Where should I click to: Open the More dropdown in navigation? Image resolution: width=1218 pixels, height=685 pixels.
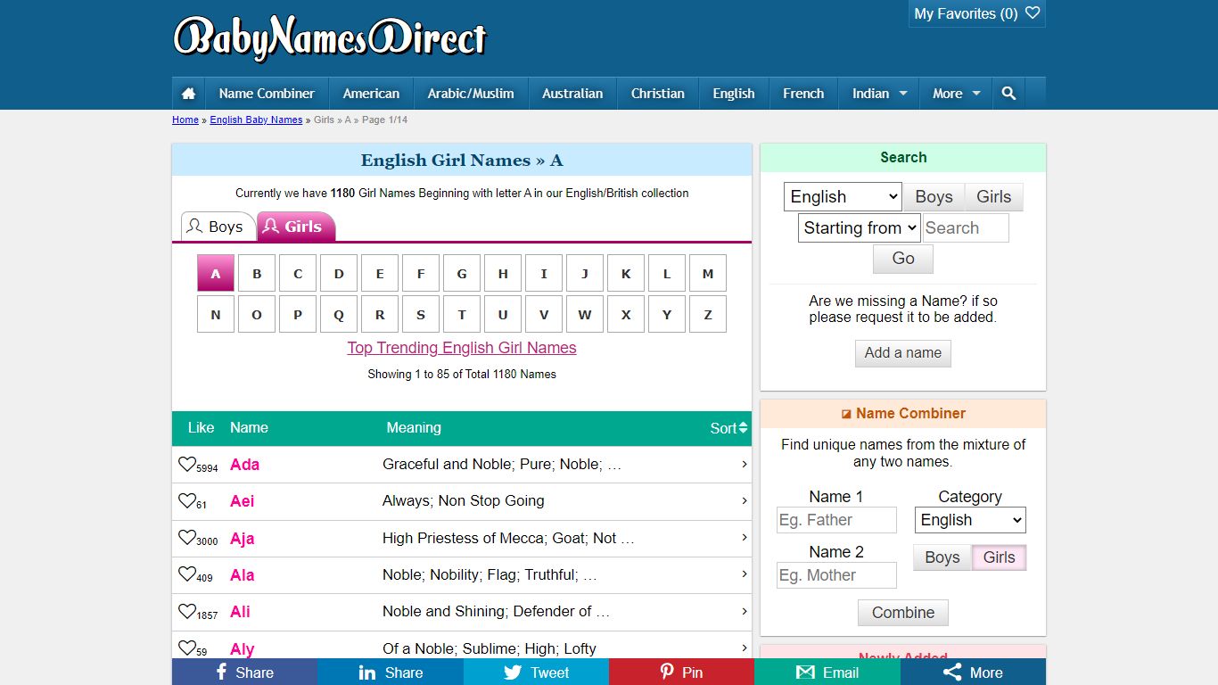click(956, 93)
